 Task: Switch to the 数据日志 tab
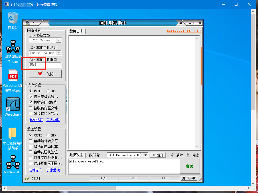click(76, 31)
